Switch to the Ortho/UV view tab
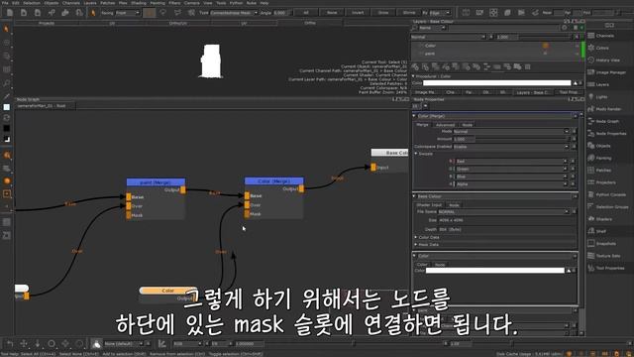634x357 pixels. [178, 23]
